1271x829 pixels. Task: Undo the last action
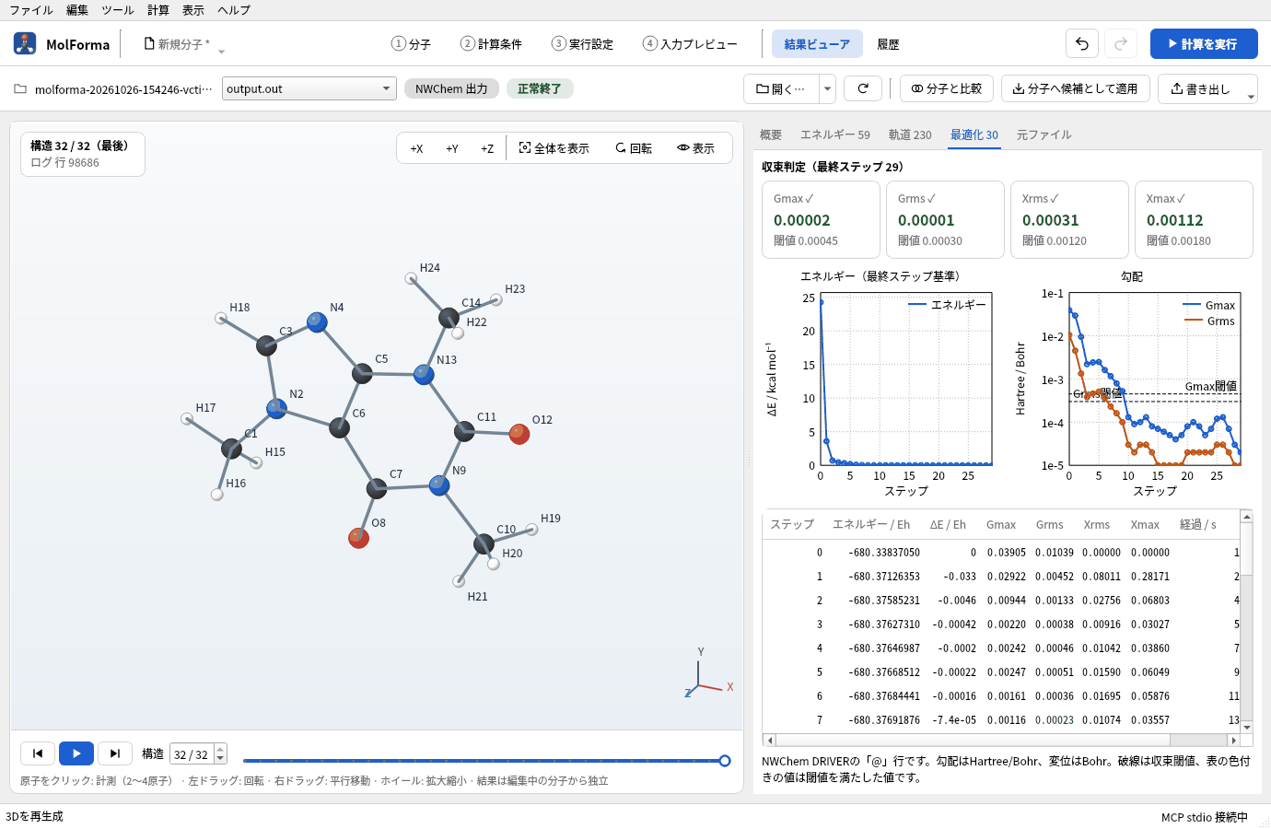point(1082,43)
